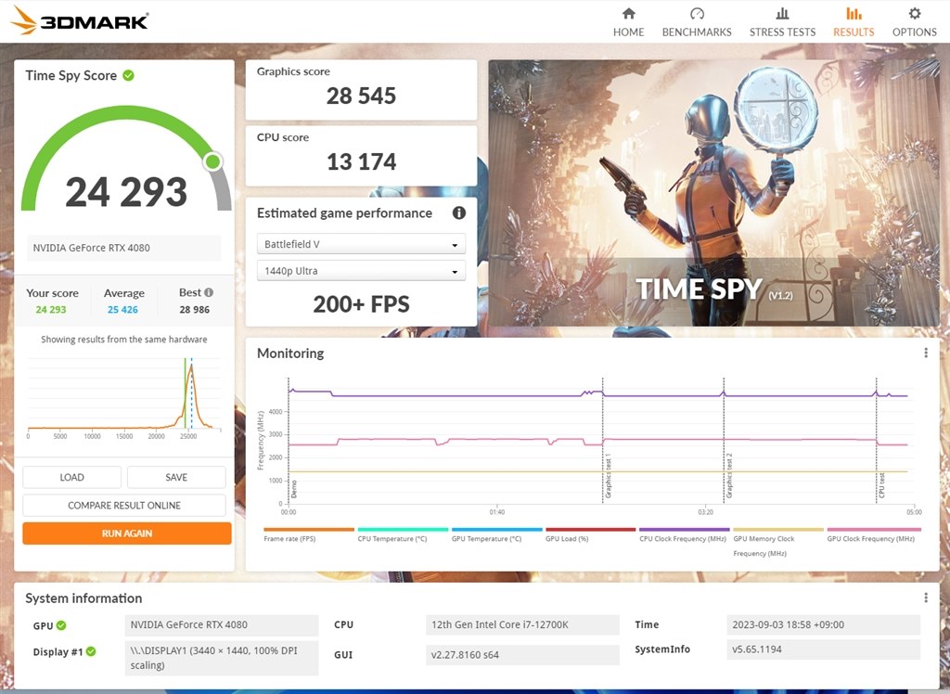This screenshot has height=694, width=950.
Task: Click Time value 2023-09-03 18:58
Action: (x=823, y=625)
